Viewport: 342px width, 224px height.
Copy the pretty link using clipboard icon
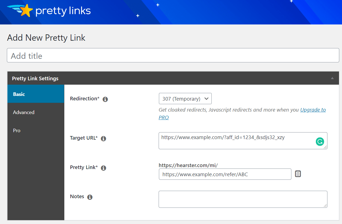[x=298, y=173]
